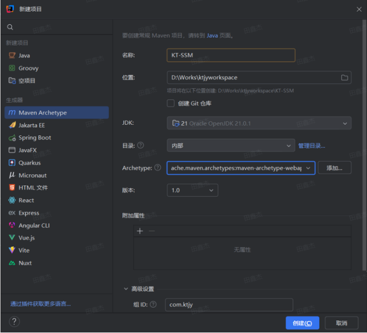Click the 组 ID field com.ktjy

tap(229, 305)
